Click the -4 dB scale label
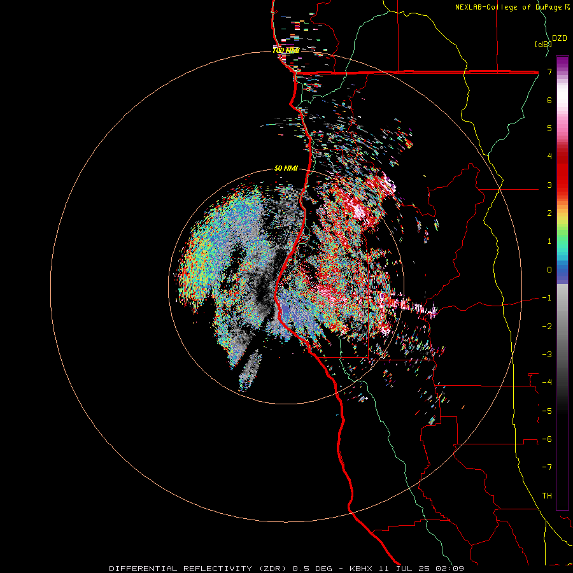Viewport: 573px width, 573px height. click(x=547, y=383)
